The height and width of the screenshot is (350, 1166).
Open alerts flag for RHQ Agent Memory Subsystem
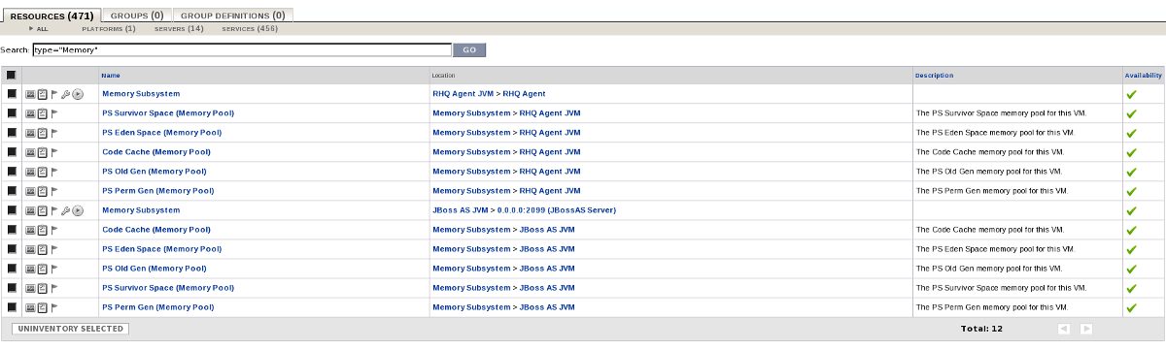click(54, 94)
